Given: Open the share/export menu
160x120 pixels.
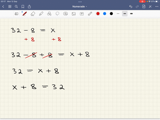Looking at the screenshot, I should 29,7.
